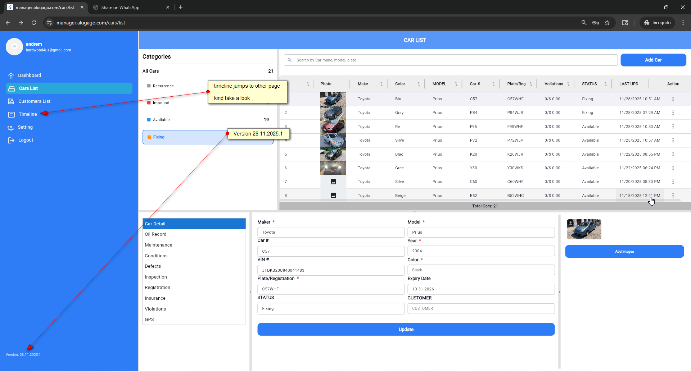Image resolution: width=691 pixels, height=372 pixels.
Task: Sort table by Make column arrows
Action: click(x=381, y=84)
